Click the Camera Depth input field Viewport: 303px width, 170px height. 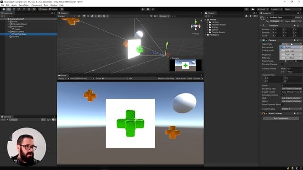pyautogui.click(x=292, y=85)
